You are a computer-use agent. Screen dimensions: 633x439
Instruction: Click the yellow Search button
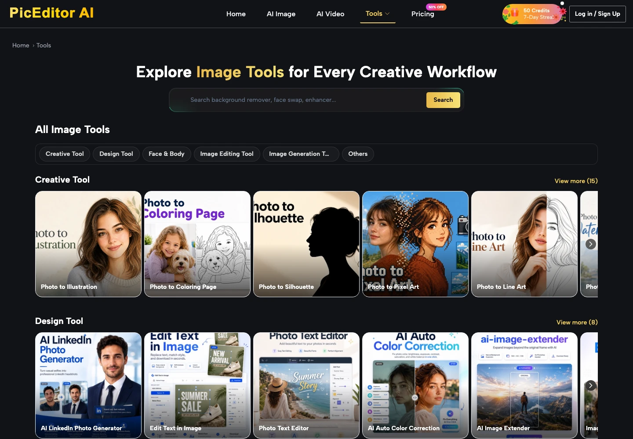[x=443, y=100]
